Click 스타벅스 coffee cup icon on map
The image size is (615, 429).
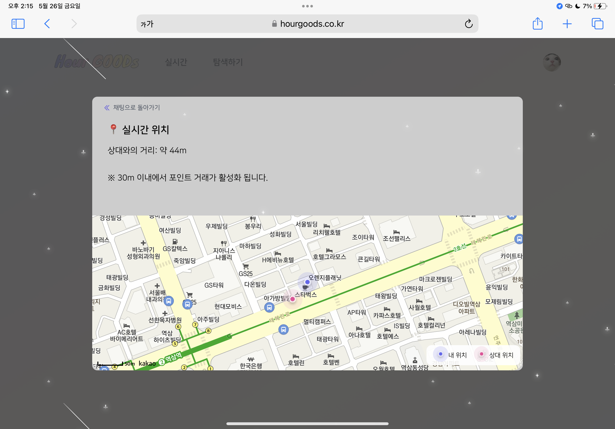305,288
